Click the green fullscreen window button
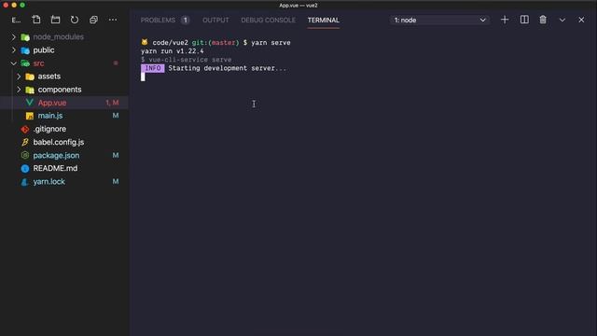597x336 pixels. [x=22, y=5]
